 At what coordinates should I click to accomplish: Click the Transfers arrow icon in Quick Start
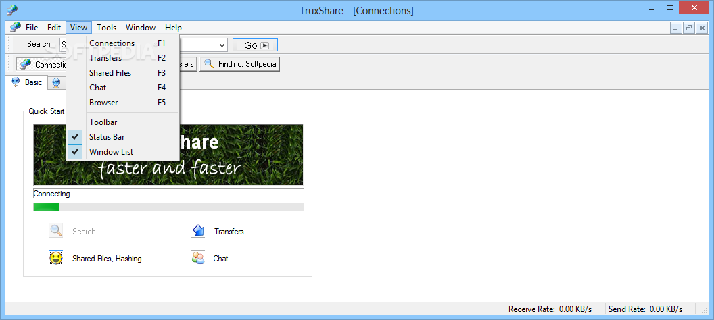(x=197, y=231)
